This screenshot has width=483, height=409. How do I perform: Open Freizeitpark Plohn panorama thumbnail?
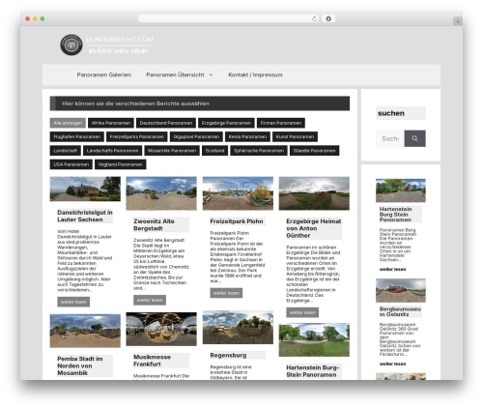238,193
